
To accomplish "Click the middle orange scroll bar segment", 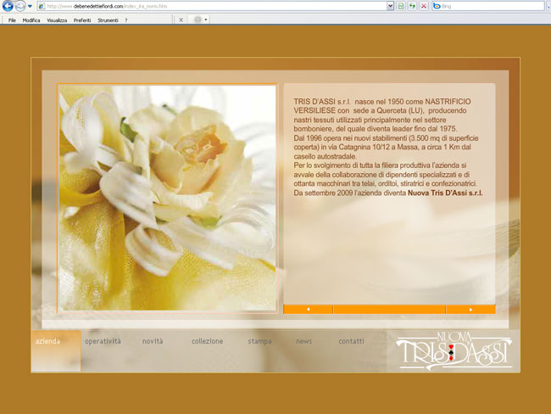I will [x=389, y=310].
